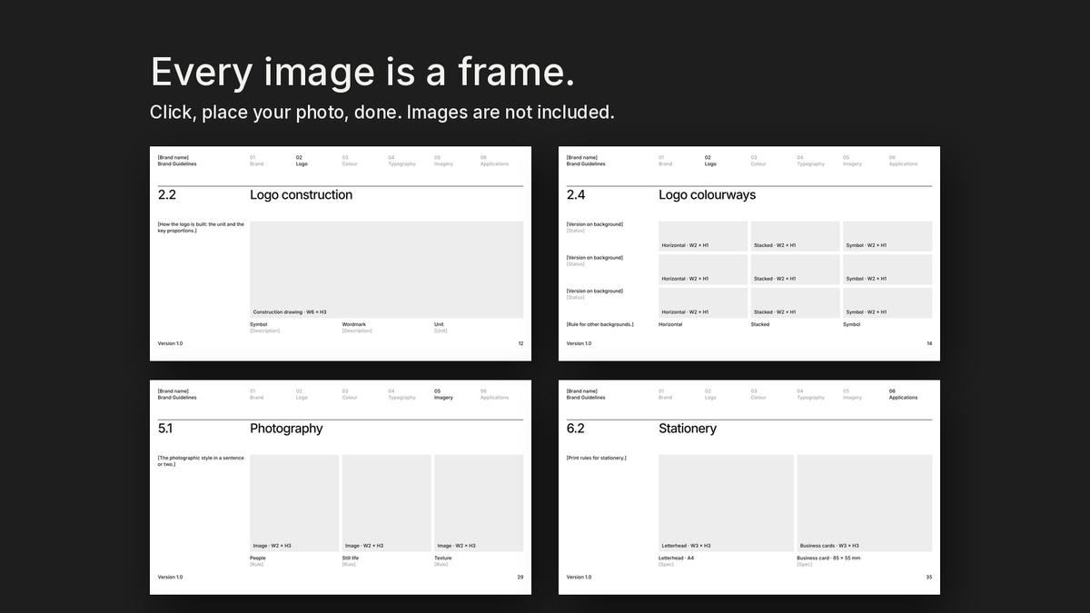Click 'The photographic style in a sentence' text
The width and height of the screenshot is (1090, 613).
(201, 460)
